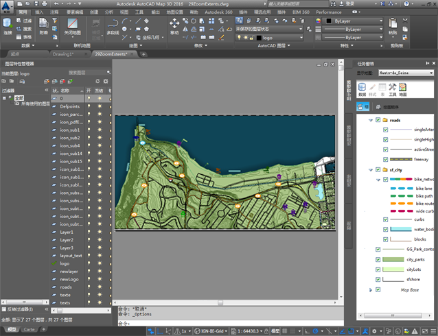Uncheck the city_parks layer checkbox
Viewport: 438px width, 336px height.
click(378, 260)
